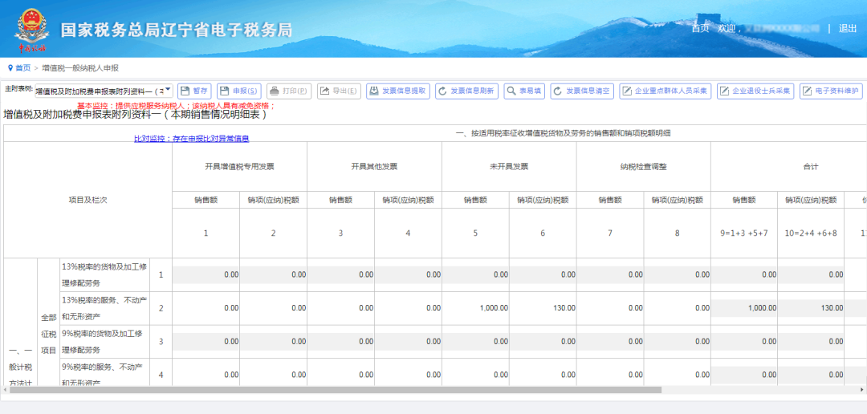This screenshot has height=414, width=867.
Task: Select the 合计 销售额 1,000.00 cell
Action: click(x=744, y=308)
